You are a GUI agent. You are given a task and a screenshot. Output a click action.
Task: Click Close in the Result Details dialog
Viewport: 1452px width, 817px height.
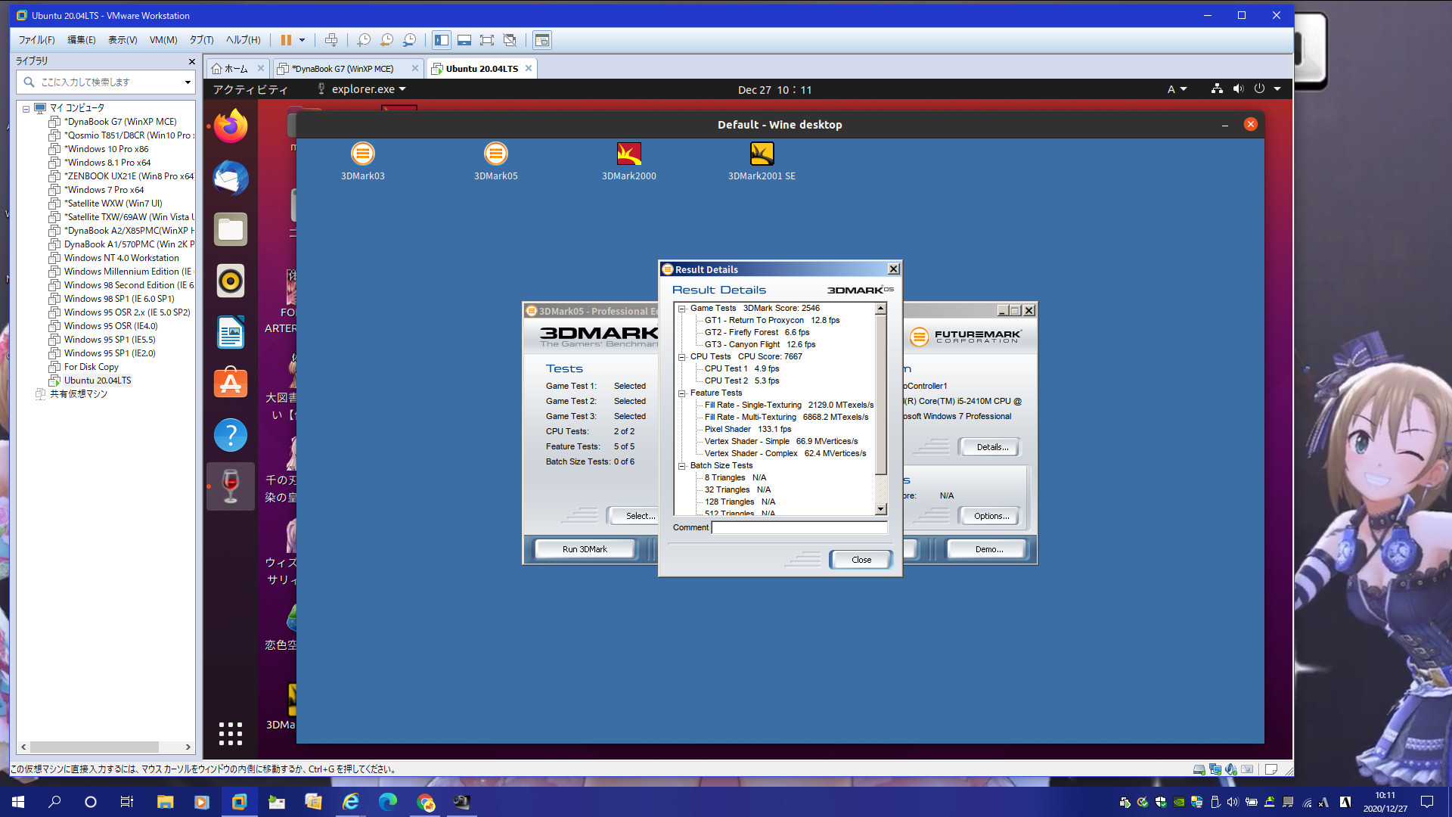(861, 560)
